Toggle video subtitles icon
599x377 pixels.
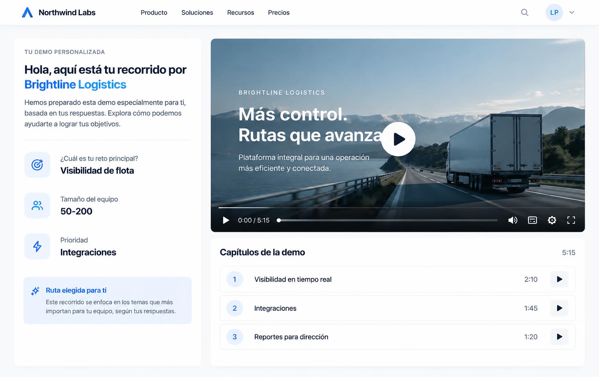(x=532, y=220)
